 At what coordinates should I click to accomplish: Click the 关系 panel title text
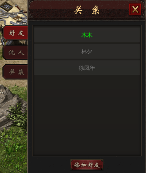[87, 10]
